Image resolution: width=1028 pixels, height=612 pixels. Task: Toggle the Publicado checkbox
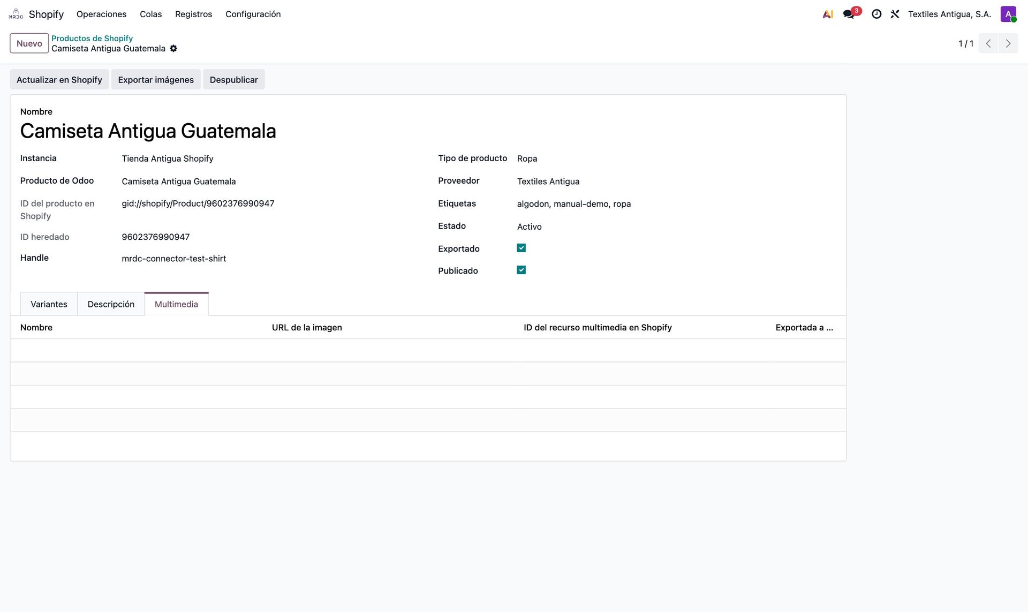521,270
